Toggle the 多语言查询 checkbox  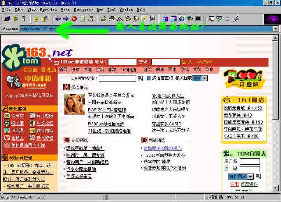[148, 78]
